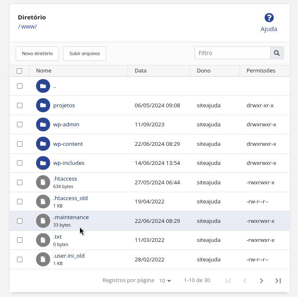This screenshot has width=298, height=297.
Task: Click the .htaccess file icon
Action: point(43,182)
